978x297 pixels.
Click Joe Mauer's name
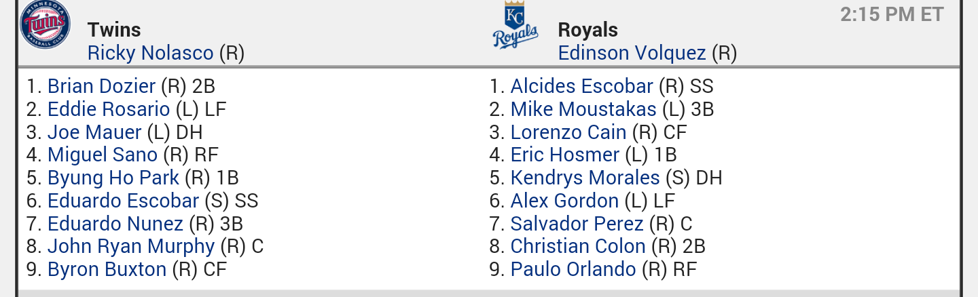(x=94, y=132)
